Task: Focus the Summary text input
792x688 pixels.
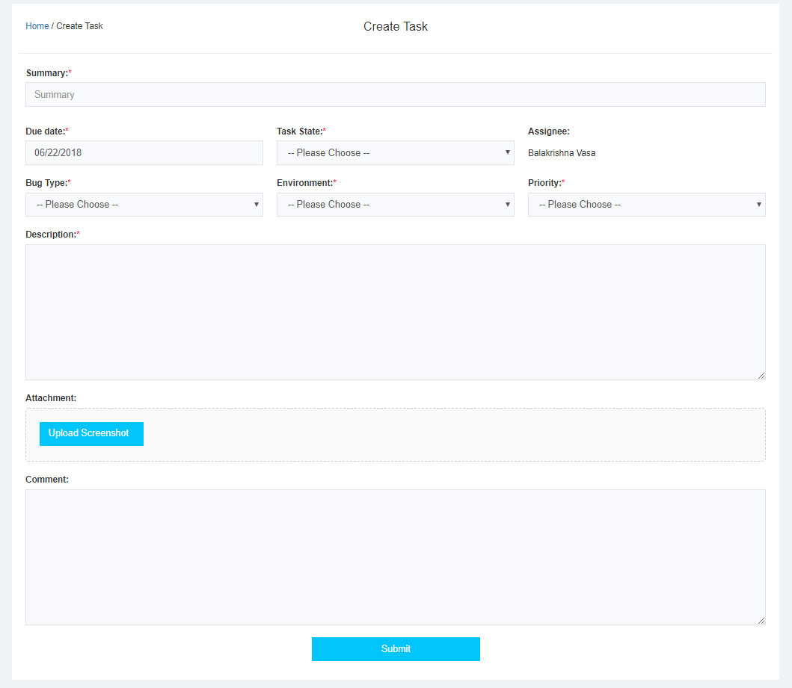Action: tap(395, 95)
